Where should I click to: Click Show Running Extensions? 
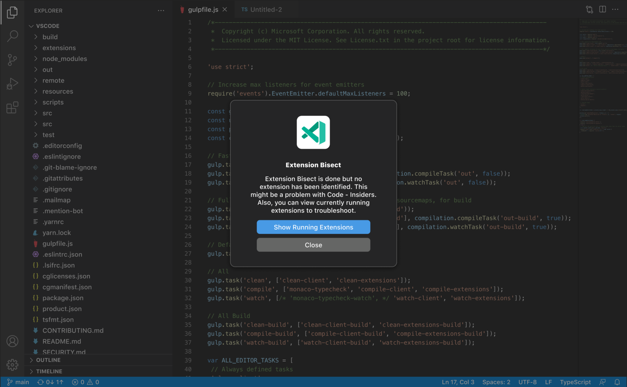(x=313, y=227)
